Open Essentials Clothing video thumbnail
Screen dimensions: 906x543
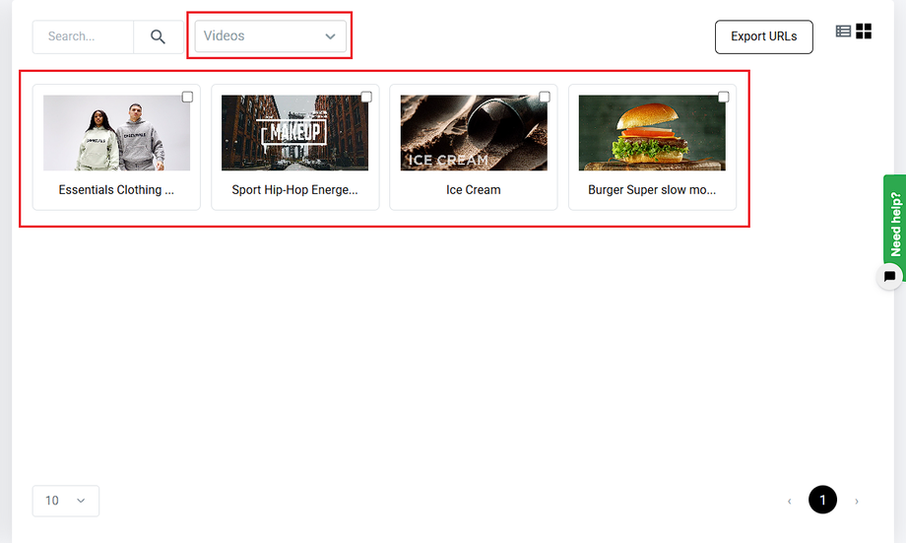click(117, 133)
